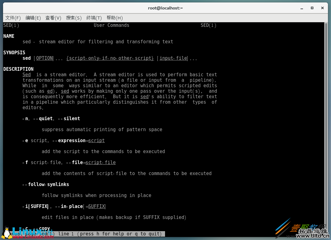Select the underlined OPTION link in SYNOPSIS

(44, 58)
